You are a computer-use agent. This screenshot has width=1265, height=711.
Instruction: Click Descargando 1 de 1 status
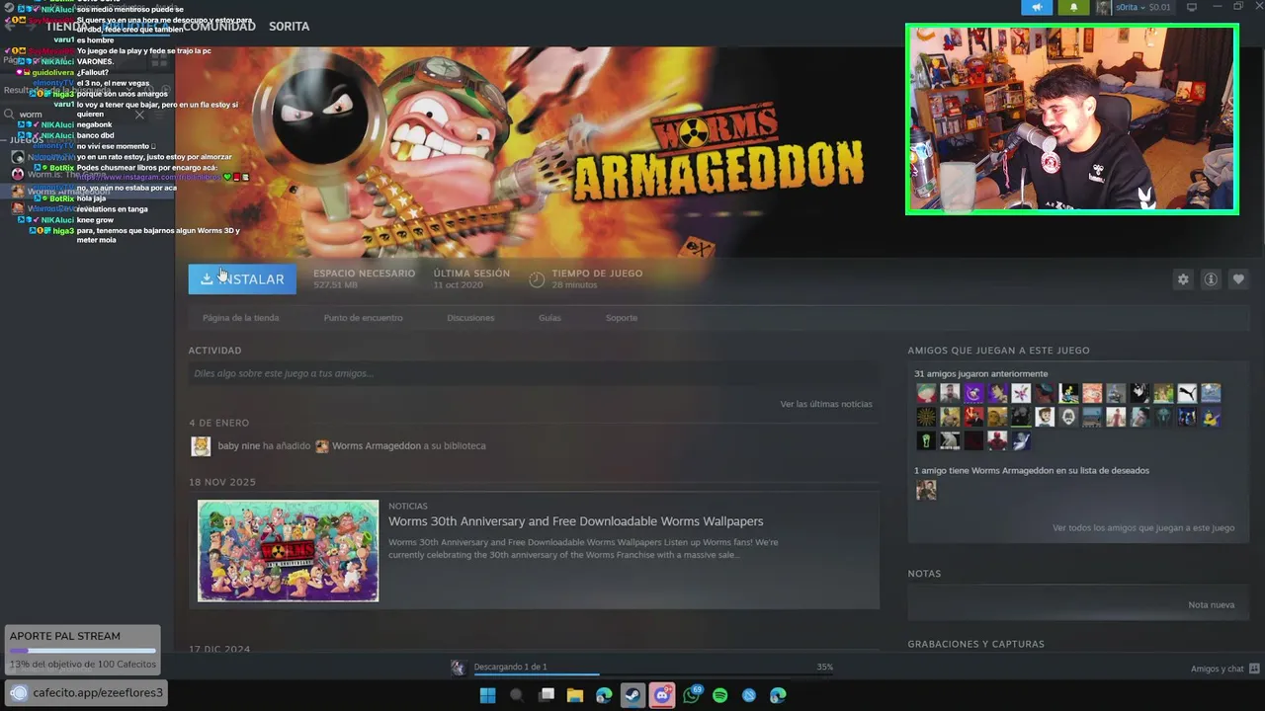click(510, 668)
